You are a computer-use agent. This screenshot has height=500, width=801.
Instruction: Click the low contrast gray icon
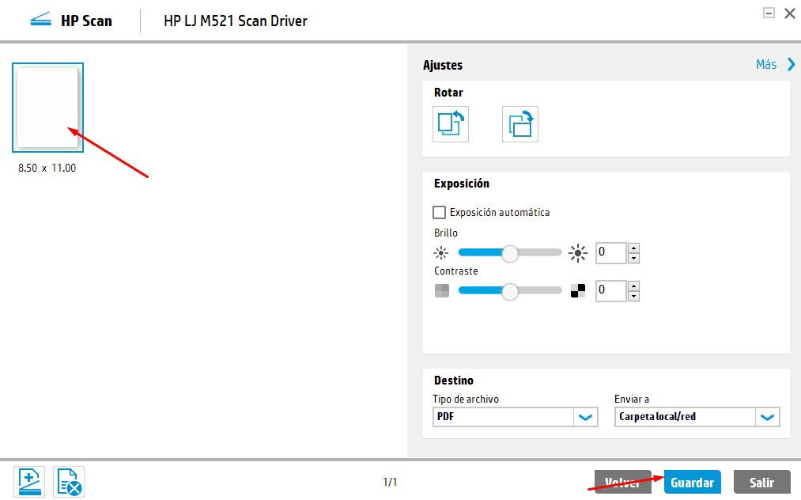442,291
